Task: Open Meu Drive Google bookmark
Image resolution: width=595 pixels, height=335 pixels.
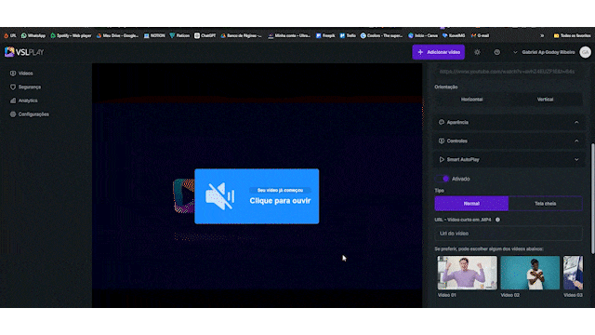Action: click(118, 35)
